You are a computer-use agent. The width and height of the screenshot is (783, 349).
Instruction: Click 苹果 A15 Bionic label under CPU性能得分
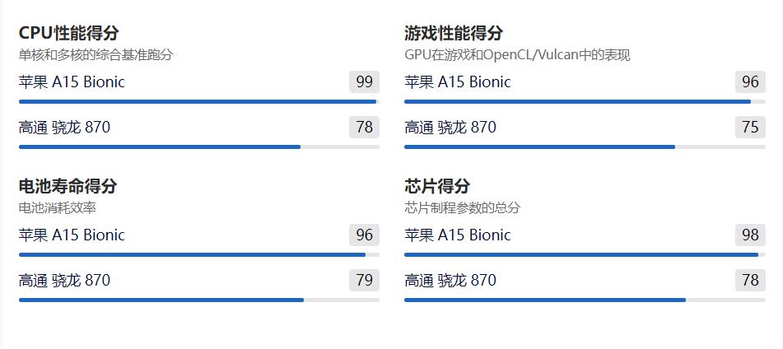(x=72, y=81)
